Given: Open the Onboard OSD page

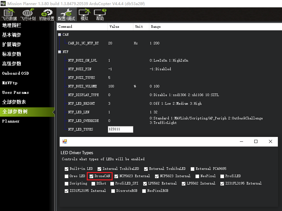Looking at the screenshot, I should click(15, 73).
